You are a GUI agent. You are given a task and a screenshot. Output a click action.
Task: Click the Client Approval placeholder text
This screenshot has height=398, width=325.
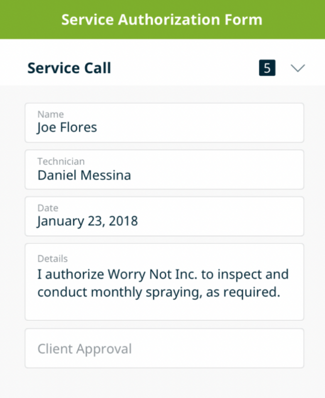pyautogui.click(x=84, y=349)
